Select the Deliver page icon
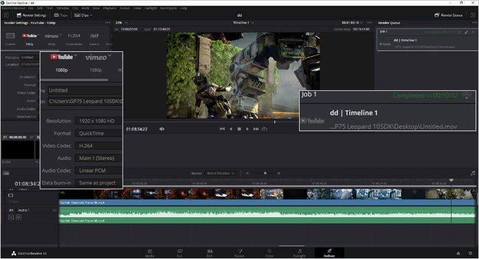Image resolution: width=479 pixels, height=259 pixels. pos(329,253)
